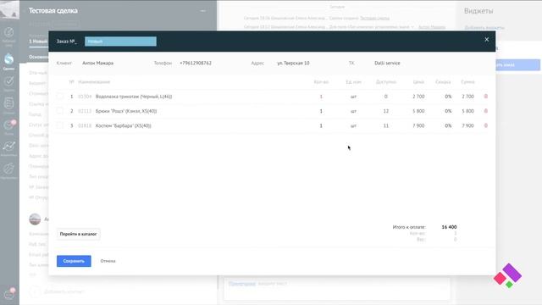Click the account avatar at sidebar top

[x=9, y=9]
